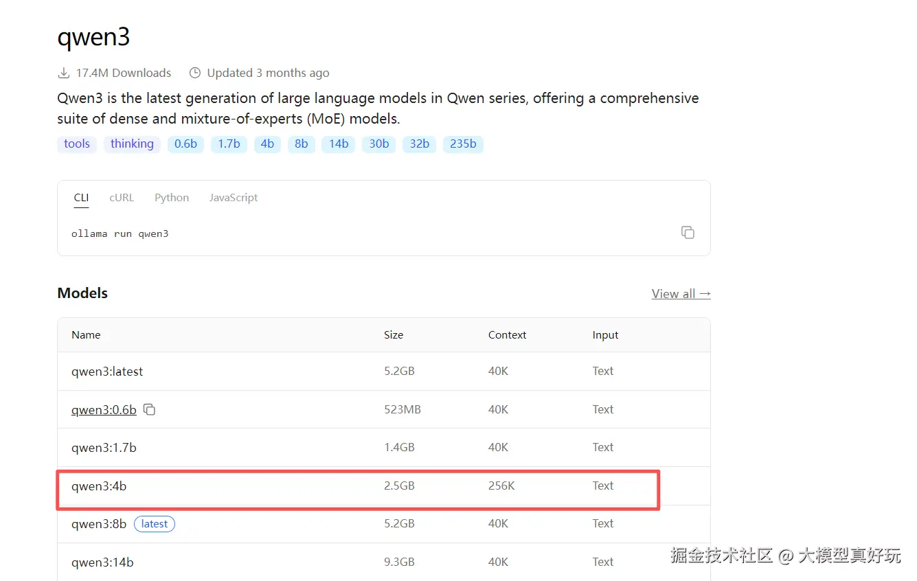Screen dimensions: 917x581
Task: Choose the 4b size tag
Action: [267, 144]
